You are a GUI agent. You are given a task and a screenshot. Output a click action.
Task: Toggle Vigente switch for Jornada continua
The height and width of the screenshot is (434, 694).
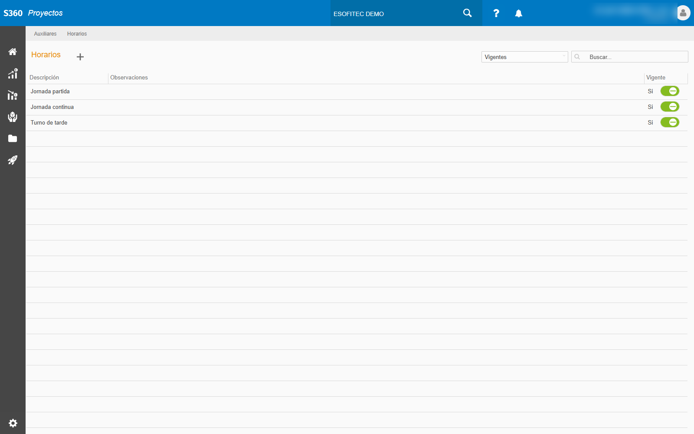(x=670, y=107)
